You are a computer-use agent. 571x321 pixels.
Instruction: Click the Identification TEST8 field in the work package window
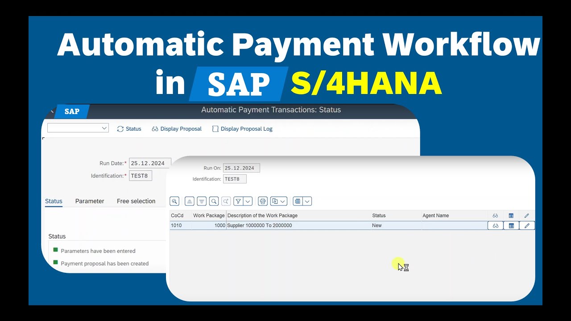pyautogui.click(x=235, y=179)
